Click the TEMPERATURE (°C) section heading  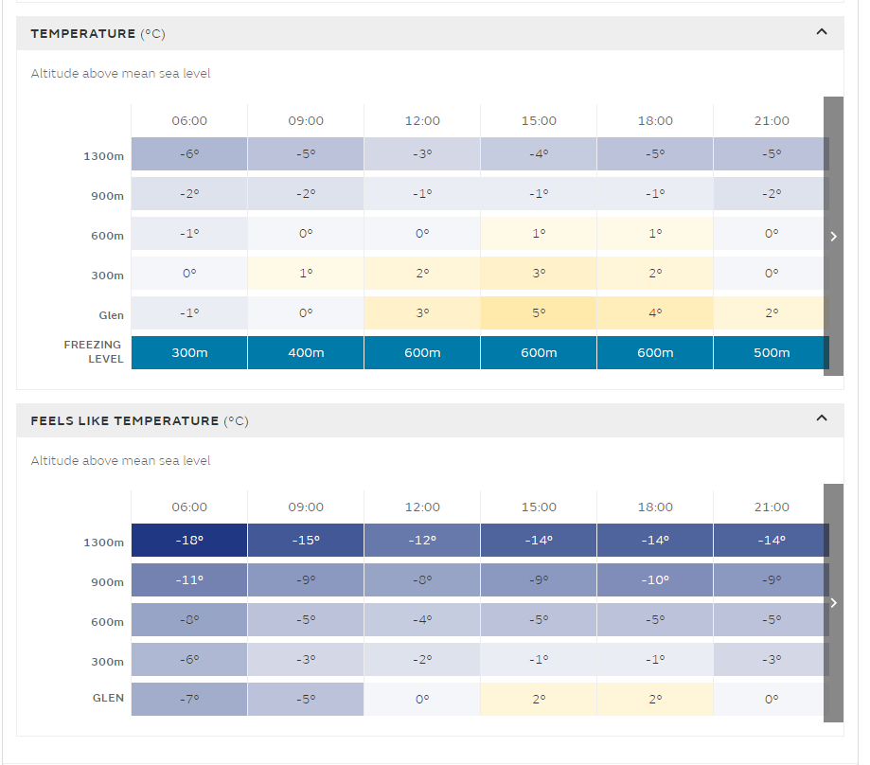(98, 33)
